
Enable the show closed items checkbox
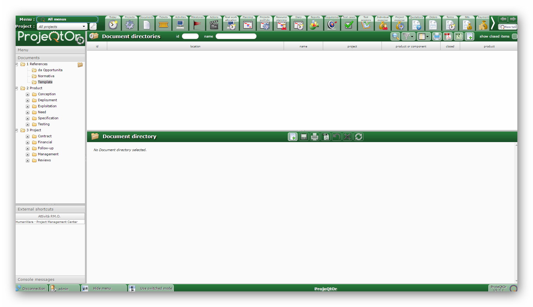[514, 36]
